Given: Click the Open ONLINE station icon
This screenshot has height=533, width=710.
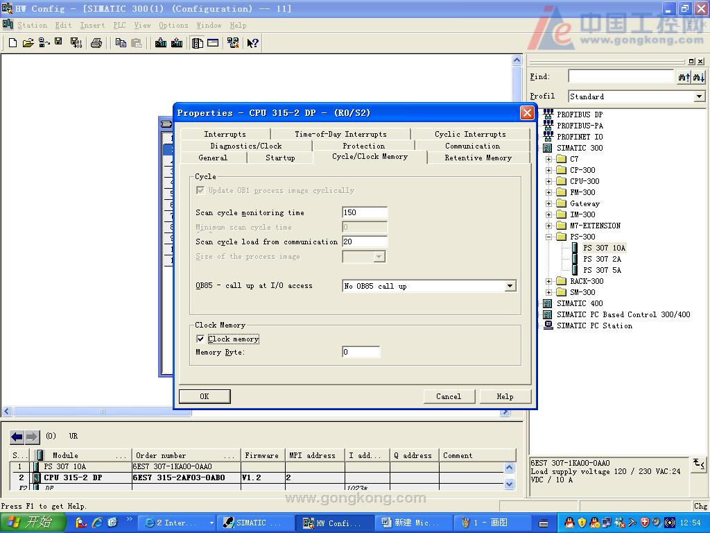Looking at the screenshot, I should click(x=44, y=43).
